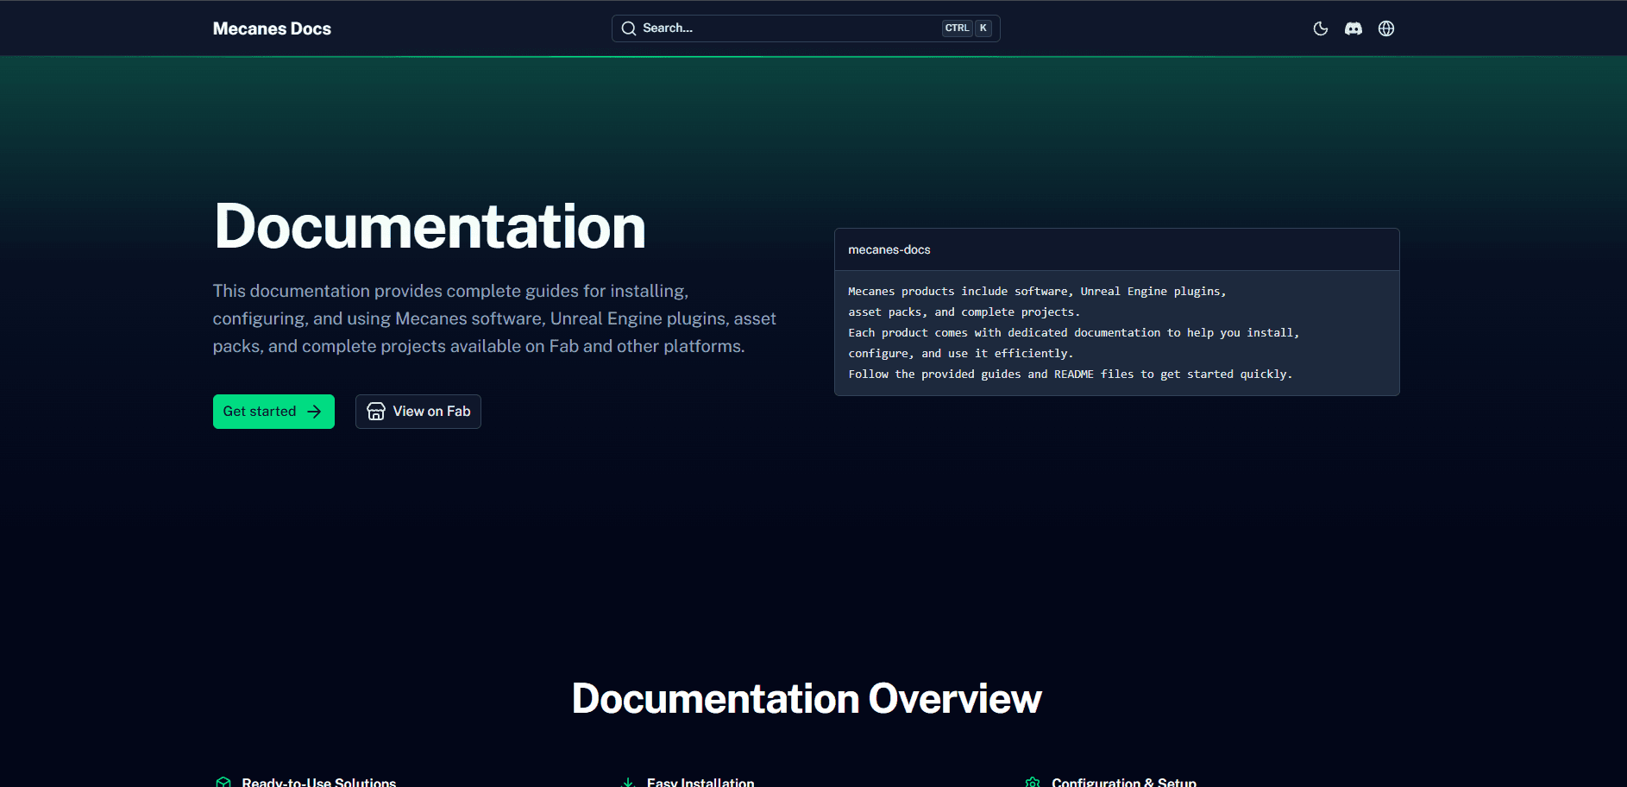1627x787 pixels.
Task: Click the Documentation main heading
Action: pyautogui.click(x=430, y=227)
